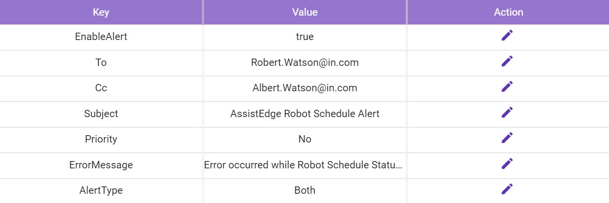Screen dimensions: 609x203
Task: Edit the ErrorMessage row using its pencil icon
Action: 507,164
